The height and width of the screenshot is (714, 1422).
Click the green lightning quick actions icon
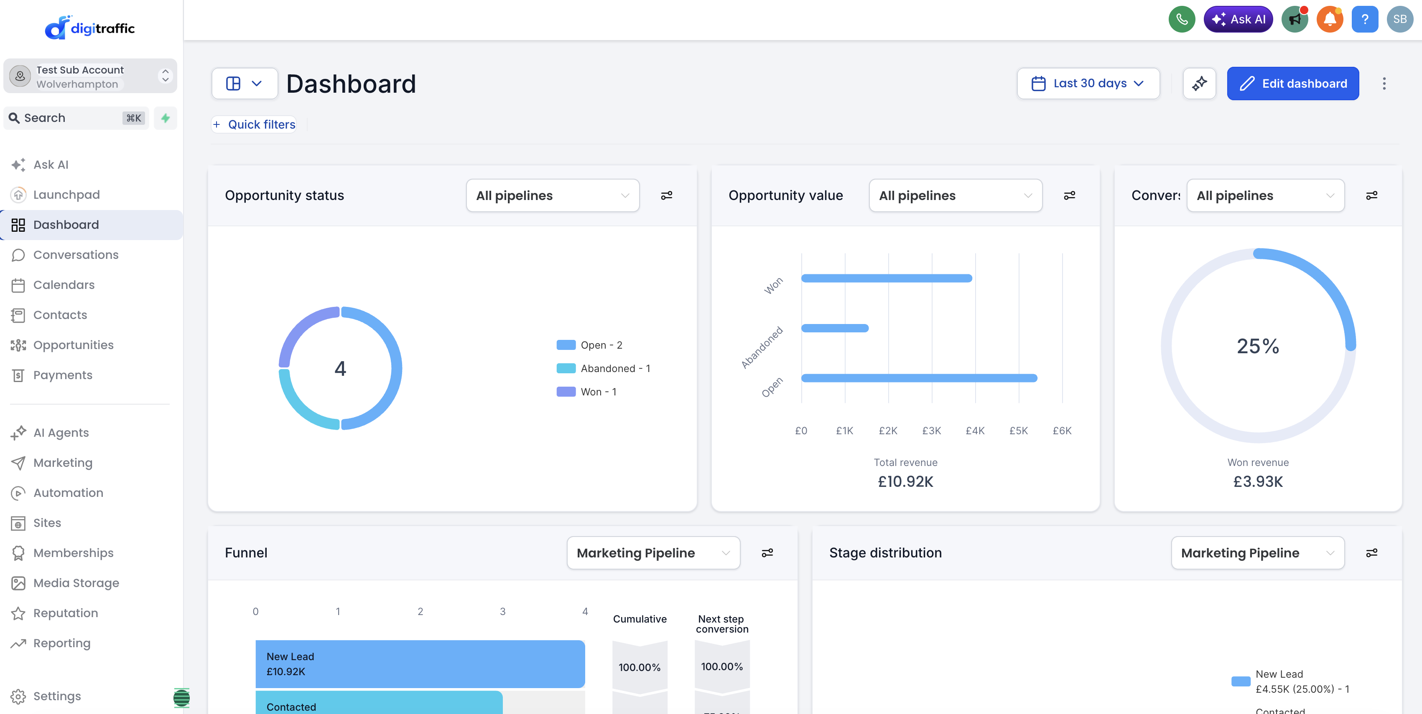165,118
